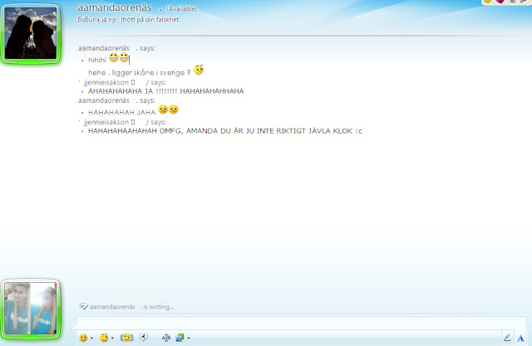Expand the background picture dropdown arrow

tap(189, 338)
